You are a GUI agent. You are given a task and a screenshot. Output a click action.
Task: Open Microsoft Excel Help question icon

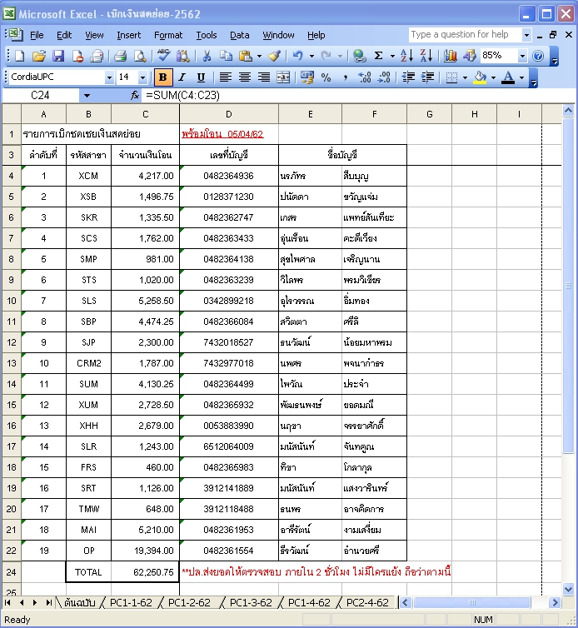pos(538,56)
